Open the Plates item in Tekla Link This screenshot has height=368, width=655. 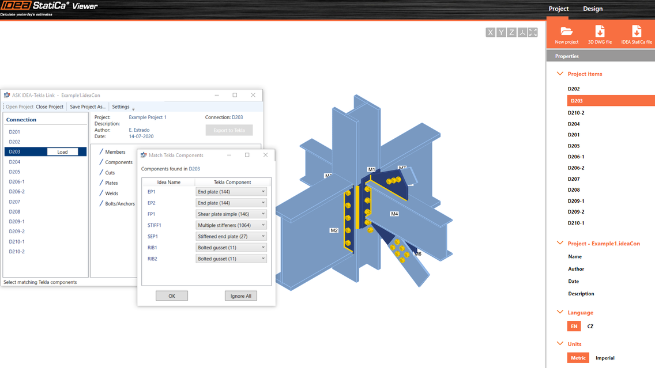pos(111,183)
